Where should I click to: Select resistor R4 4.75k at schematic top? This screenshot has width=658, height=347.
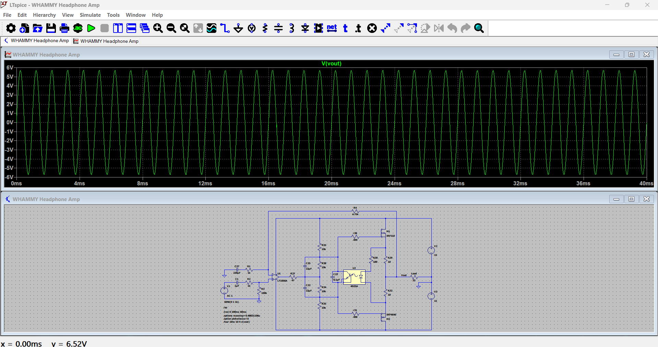point(355,211)
